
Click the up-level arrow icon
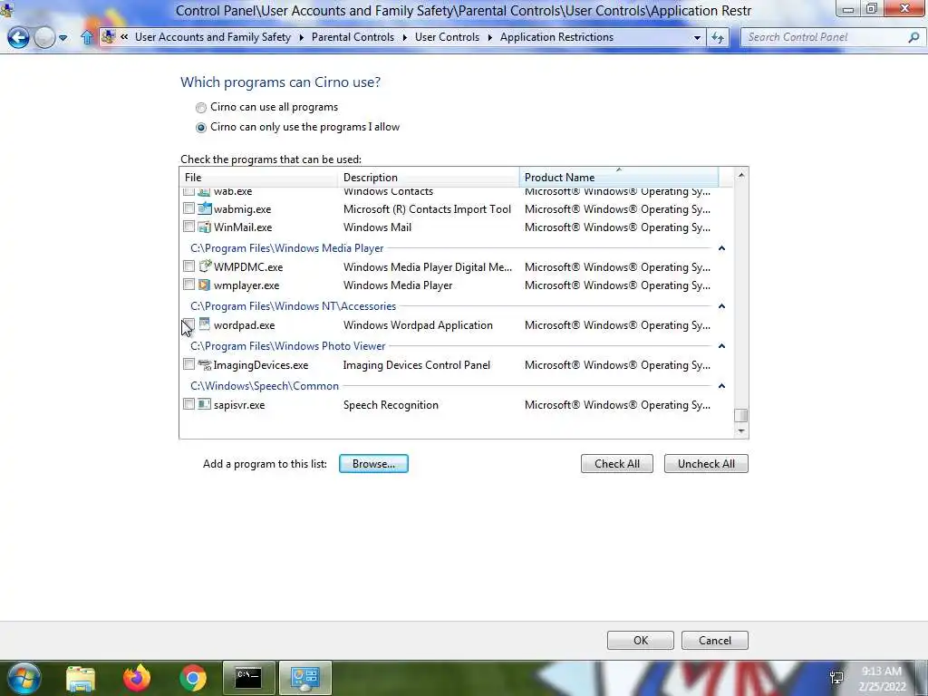click(x=87, y=37)
